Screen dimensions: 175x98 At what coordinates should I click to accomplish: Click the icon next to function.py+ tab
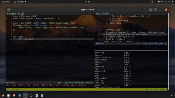tap(23, 14)
